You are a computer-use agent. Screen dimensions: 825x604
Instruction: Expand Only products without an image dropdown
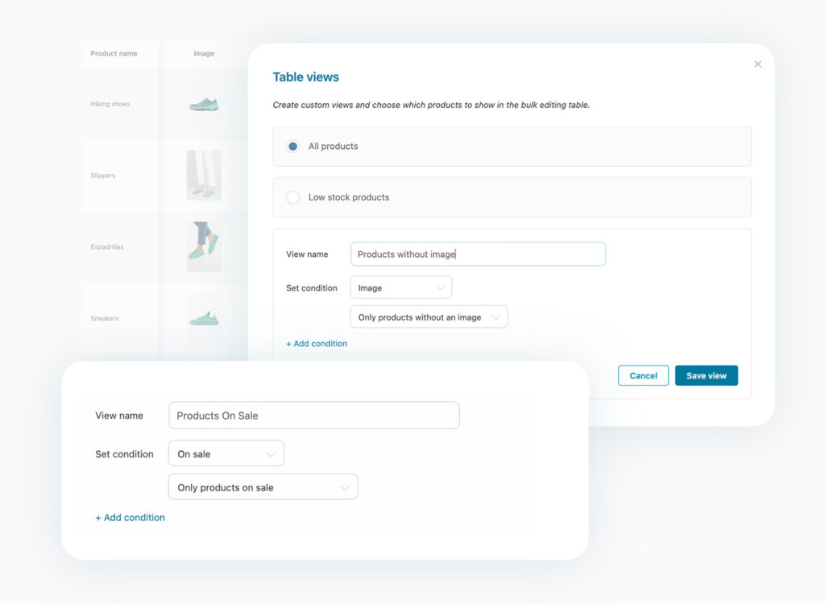pos(429,317)
